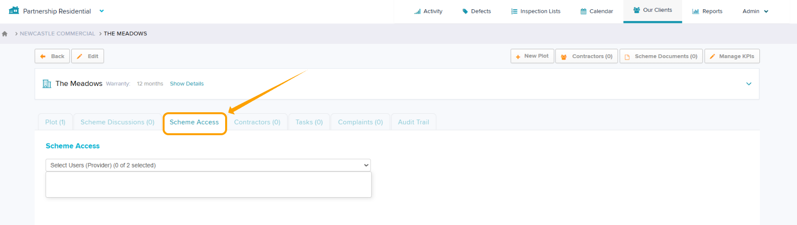Open the Reports section
Viewport: 797px width, 225px height.
click(x=707, y=11)
